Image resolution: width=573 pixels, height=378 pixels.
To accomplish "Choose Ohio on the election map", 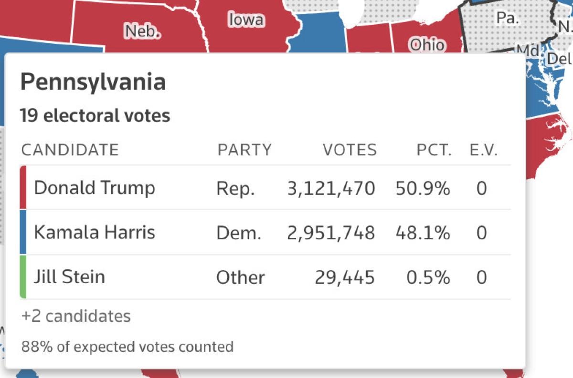I will point(427,44).
